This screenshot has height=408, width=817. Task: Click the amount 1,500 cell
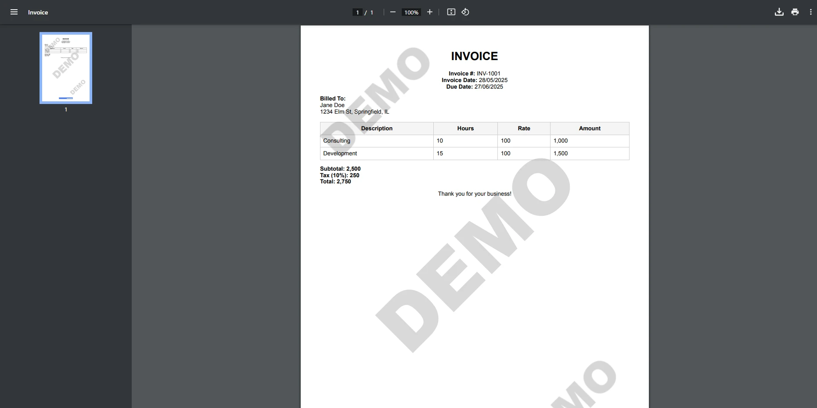(x=590, y=154)
